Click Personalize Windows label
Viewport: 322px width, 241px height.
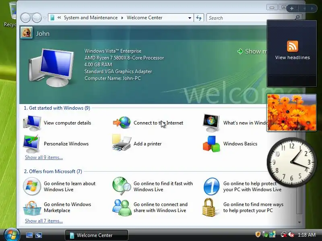66,144
